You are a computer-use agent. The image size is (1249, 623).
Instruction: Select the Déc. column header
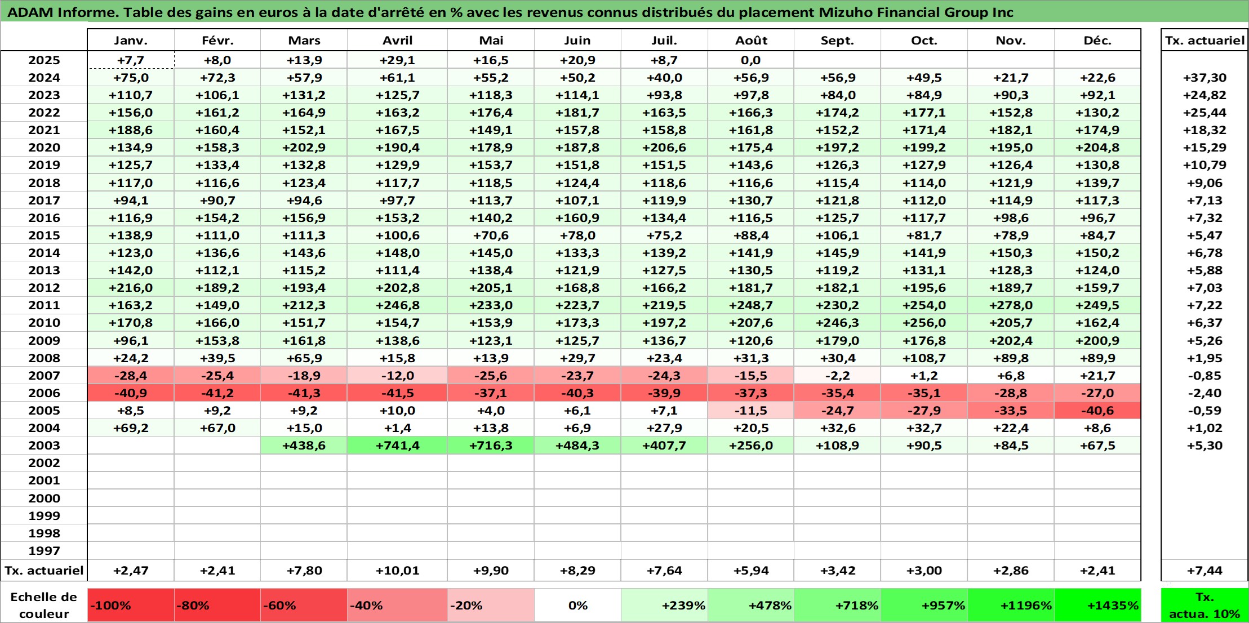click(1097, 41)
